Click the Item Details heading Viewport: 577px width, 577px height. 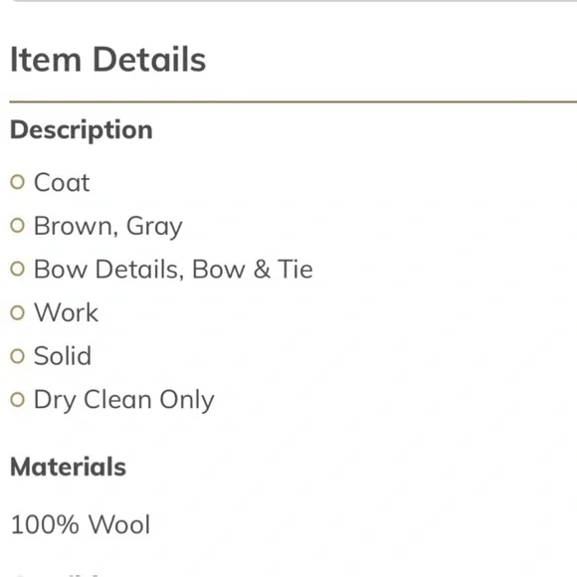pos(107,60)
